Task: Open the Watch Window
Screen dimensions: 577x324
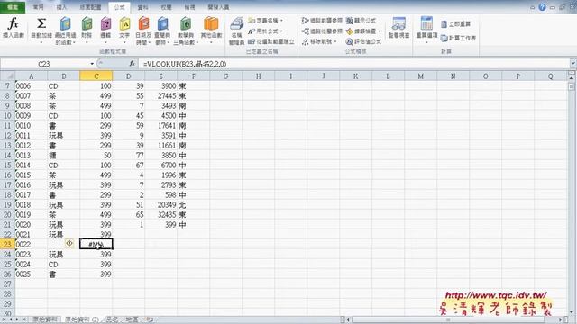Action: [x=398, y=28]
